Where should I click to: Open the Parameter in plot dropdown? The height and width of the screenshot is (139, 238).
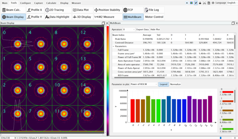click(143, 84)
